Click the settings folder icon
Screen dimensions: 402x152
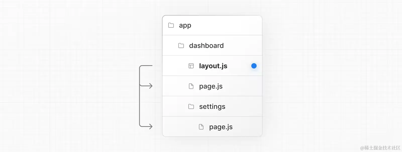click(191, 107)
